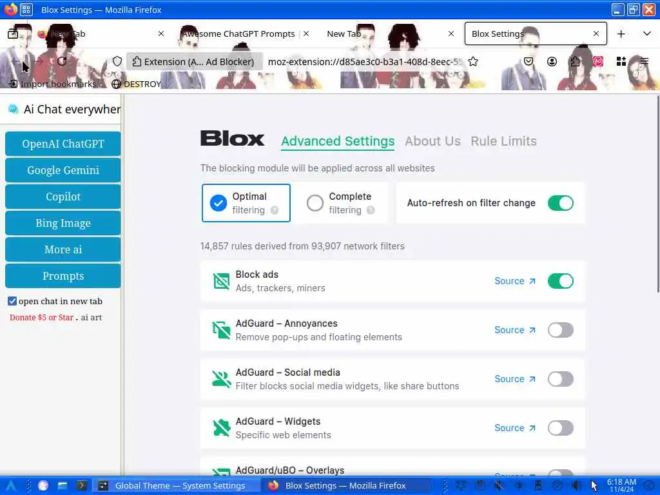Screen dimensions: 660x495
Task: Open the Firefox account icon
Action: click(552, 61)
